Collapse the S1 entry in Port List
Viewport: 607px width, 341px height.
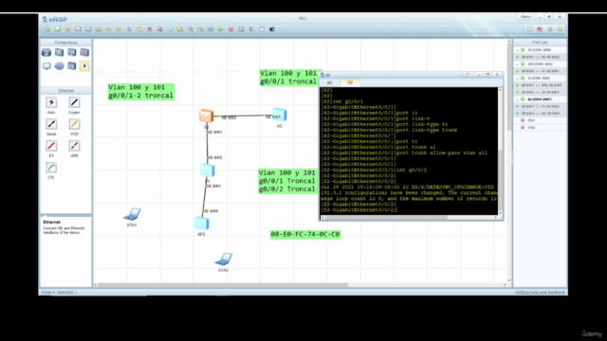[517, 78]
